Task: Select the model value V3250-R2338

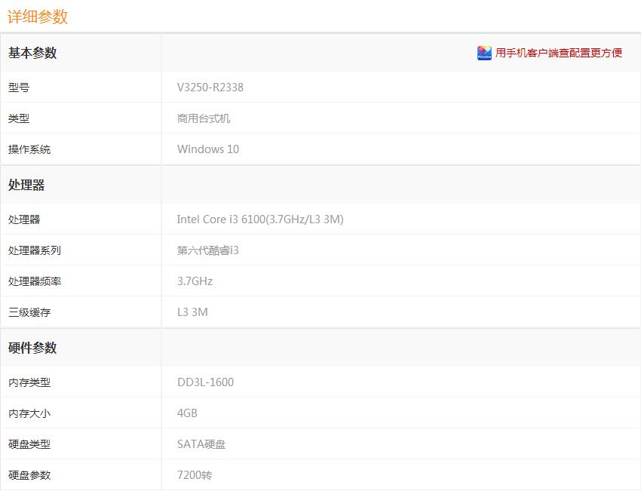Action: pyautogui.click(x=210, y=87)
